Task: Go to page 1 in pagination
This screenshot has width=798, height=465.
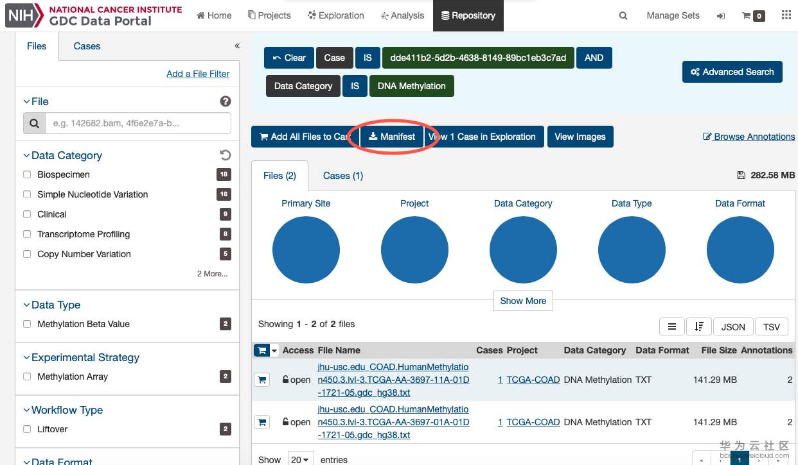Action: click(740, 460)
